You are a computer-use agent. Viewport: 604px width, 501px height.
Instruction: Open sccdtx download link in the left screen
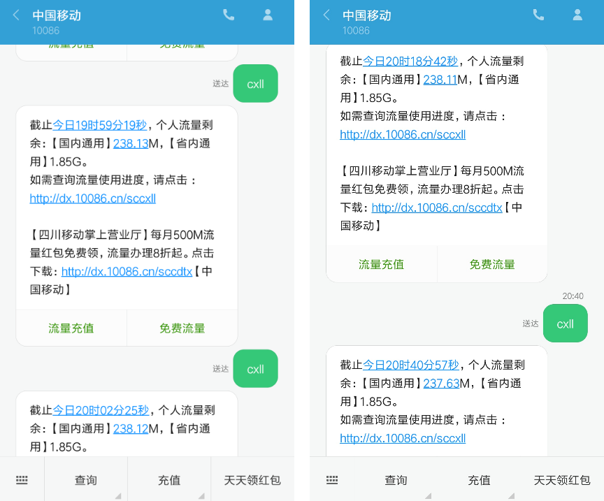click(127, 272)
